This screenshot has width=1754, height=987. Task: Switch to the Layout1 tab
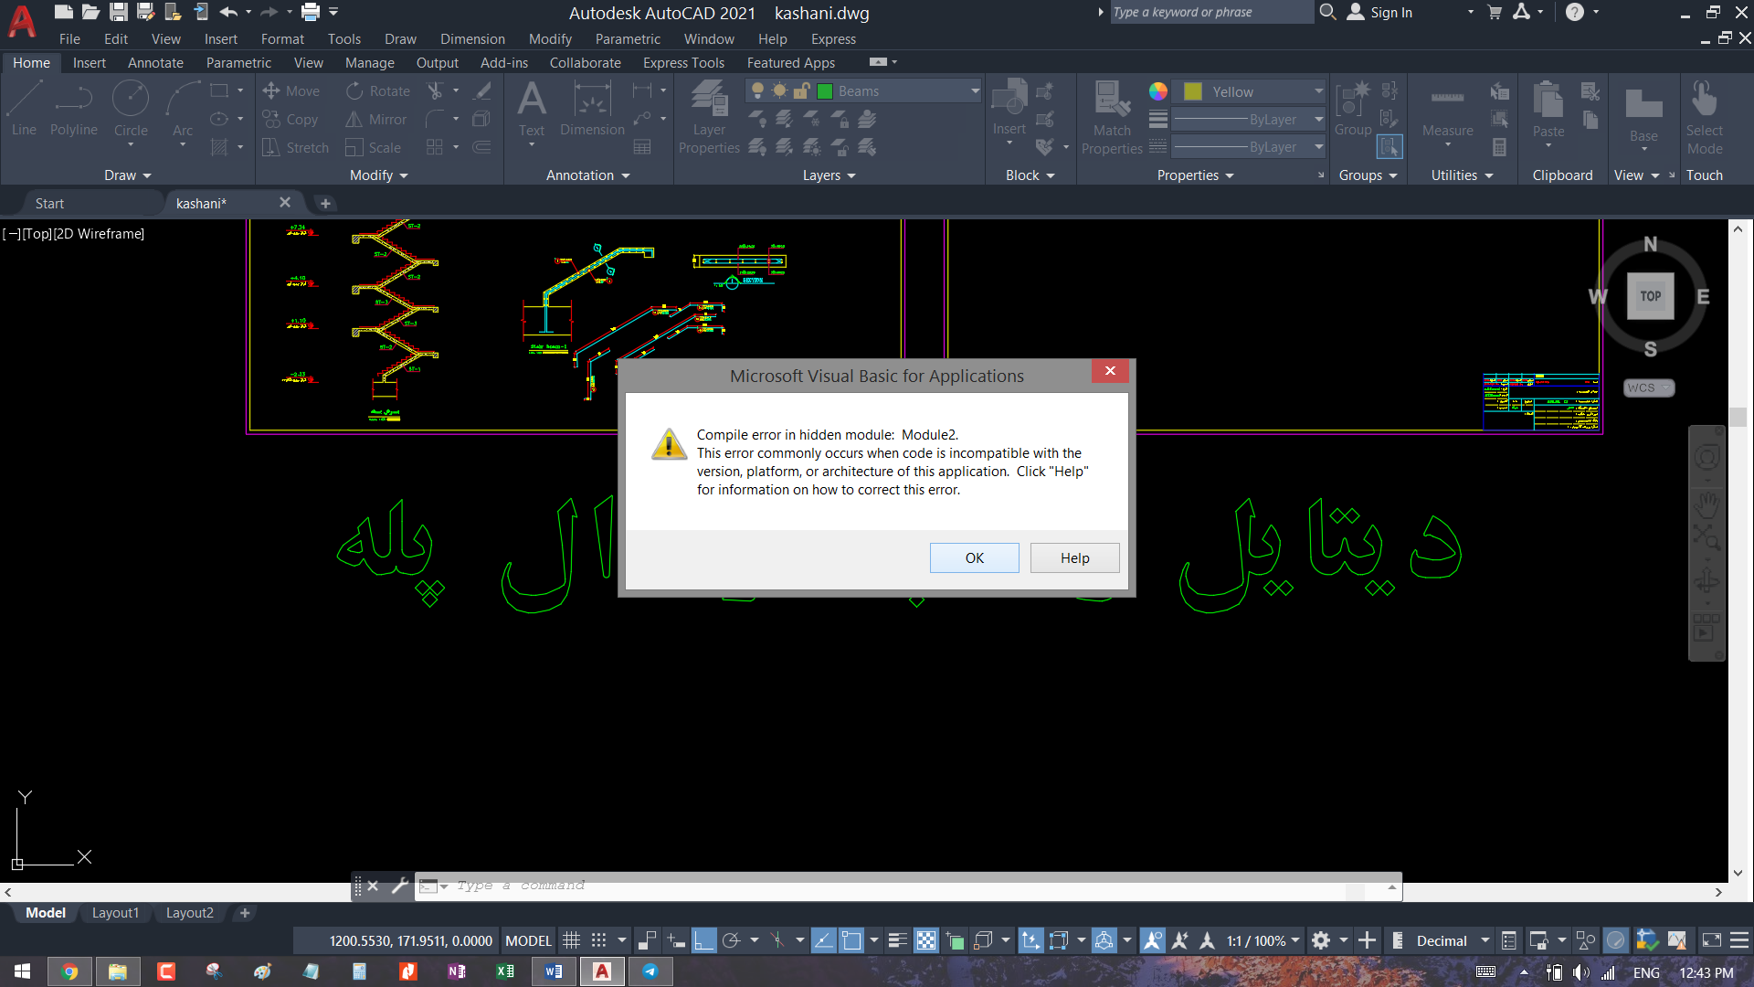[x=115, y=912]
